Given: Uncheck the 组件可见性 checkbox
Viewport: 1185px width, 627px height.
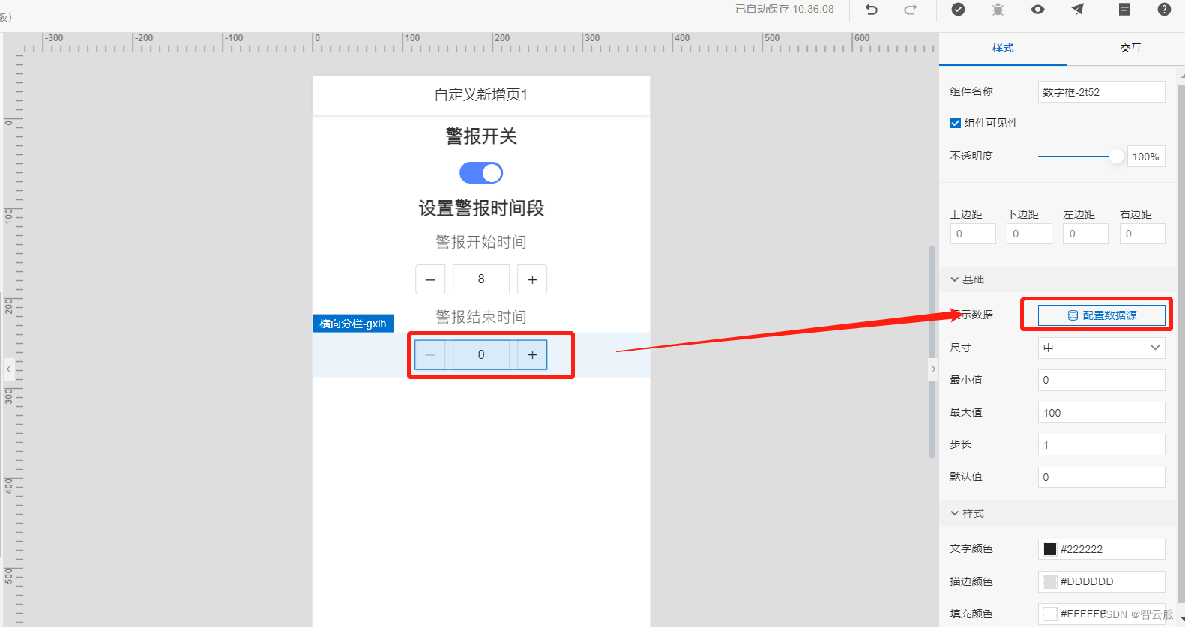Looking at the screenshot, I should tap(956, 123).
